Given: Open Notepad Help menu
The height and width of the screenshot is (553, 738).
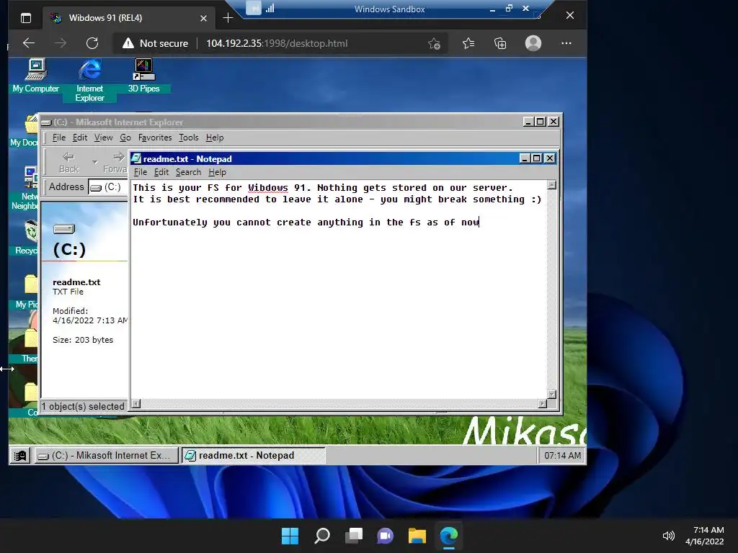Looking at the screenshot, I should (x=218, y=172).
